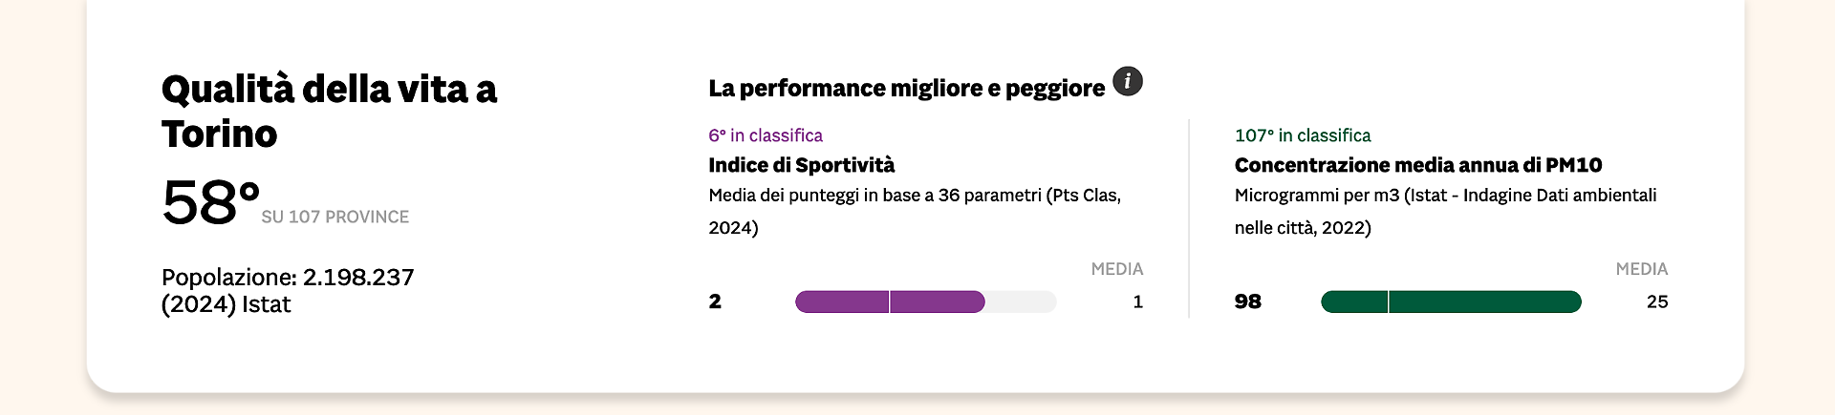Click the Pts Clas 2024 description text

pyautogui.click(x=915, y=211)
